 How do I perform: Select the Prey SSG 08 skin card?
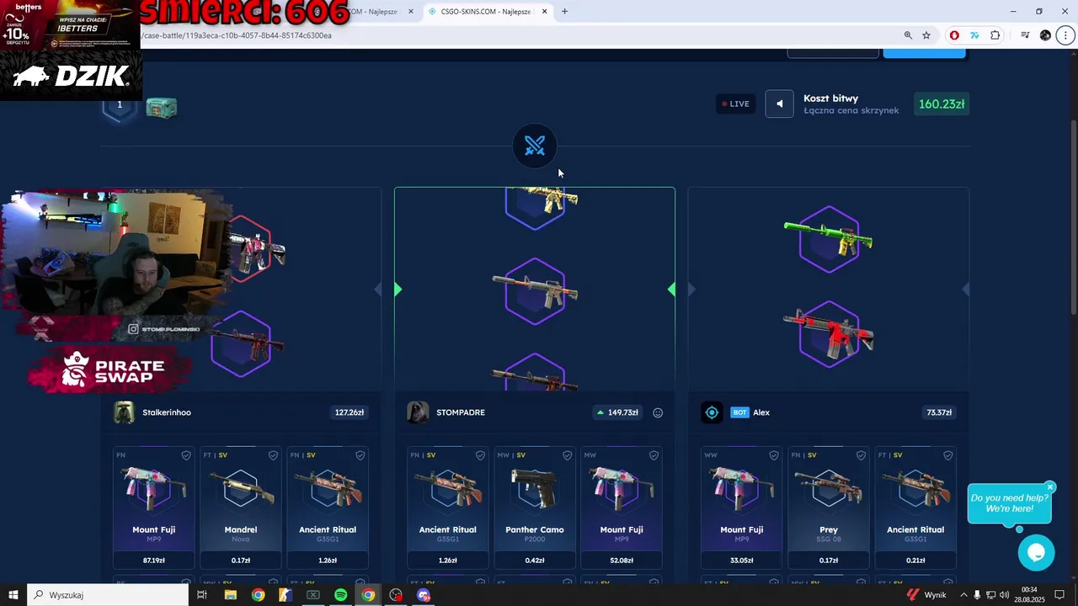coord(829,508)
